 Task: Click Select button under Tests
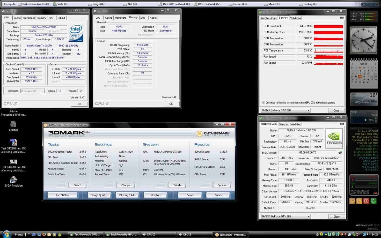[78, 185]
